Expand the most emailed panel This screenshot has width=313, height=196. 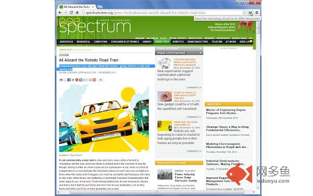point(201,49)
